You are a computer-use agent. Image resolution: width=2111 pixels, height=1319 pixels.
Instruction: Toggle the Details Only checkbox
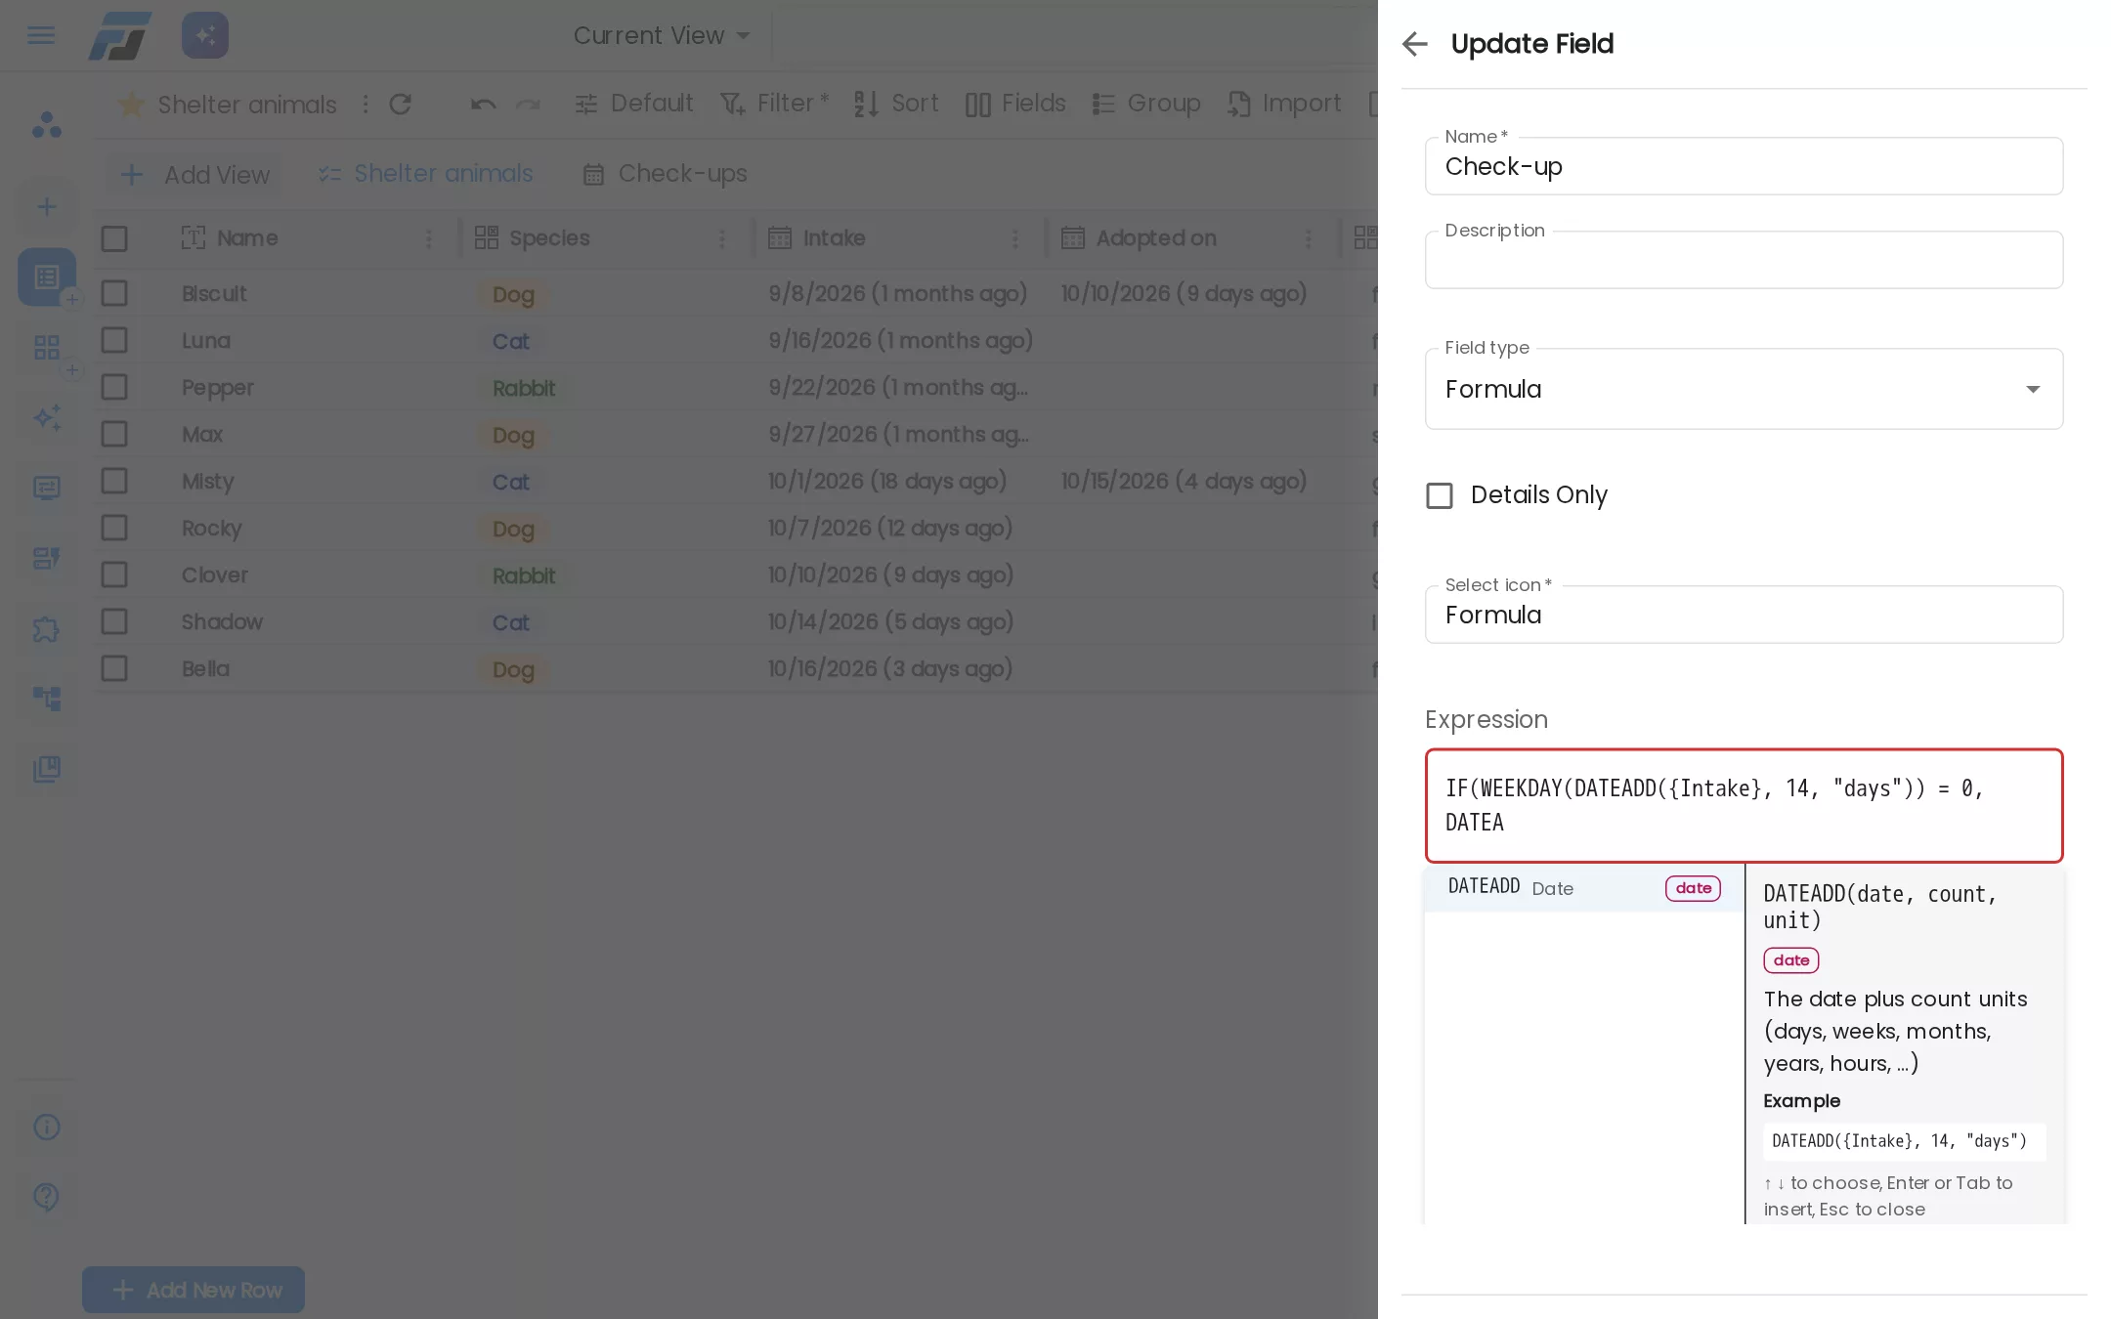(x=1439, y=495)
